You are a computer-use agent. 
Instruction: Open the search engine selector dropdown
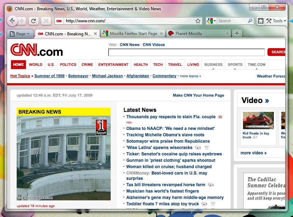(x=211, y=21)
